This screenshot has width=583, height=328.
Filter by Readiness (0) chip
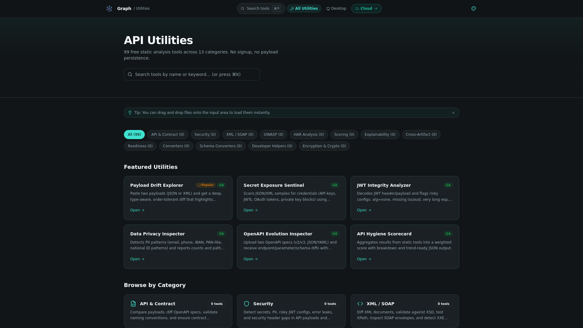point(140,146)
